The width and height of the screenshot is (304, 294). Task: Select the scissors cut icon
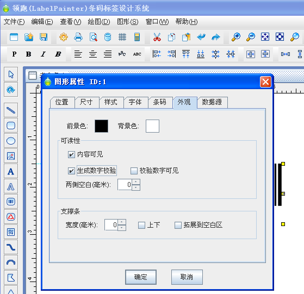157,37
